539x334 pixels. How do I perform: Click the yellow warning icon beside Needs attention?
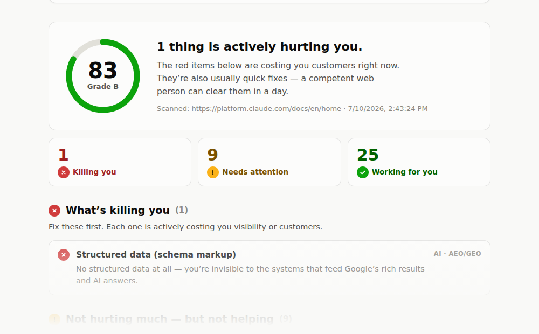[x=213, y=172]
